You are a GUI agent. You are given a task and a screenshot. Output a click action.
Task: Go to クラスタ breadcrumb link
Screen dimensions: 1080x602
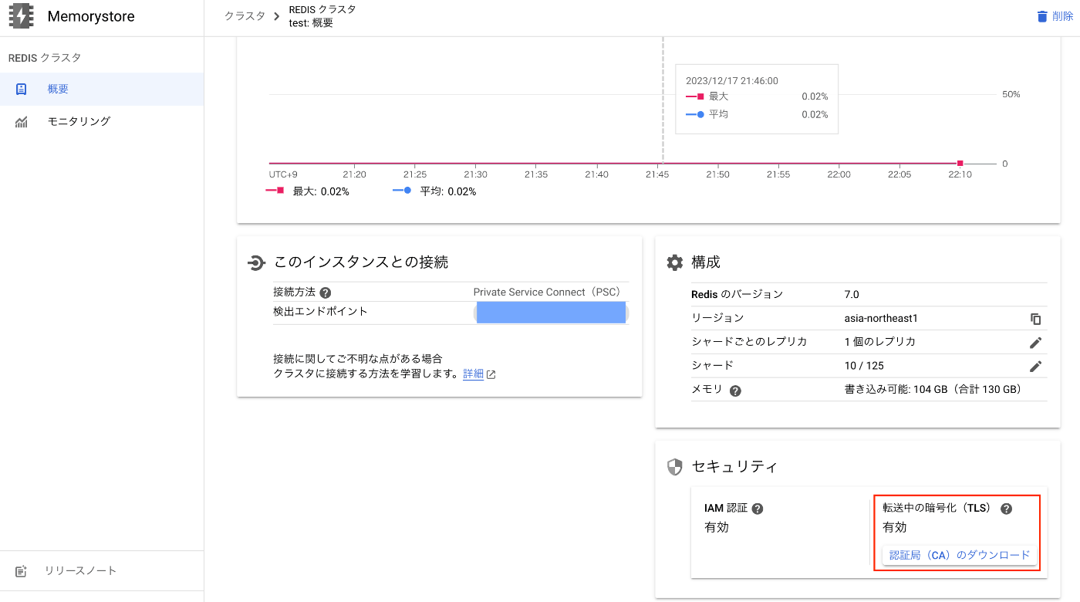click(245, 16)
